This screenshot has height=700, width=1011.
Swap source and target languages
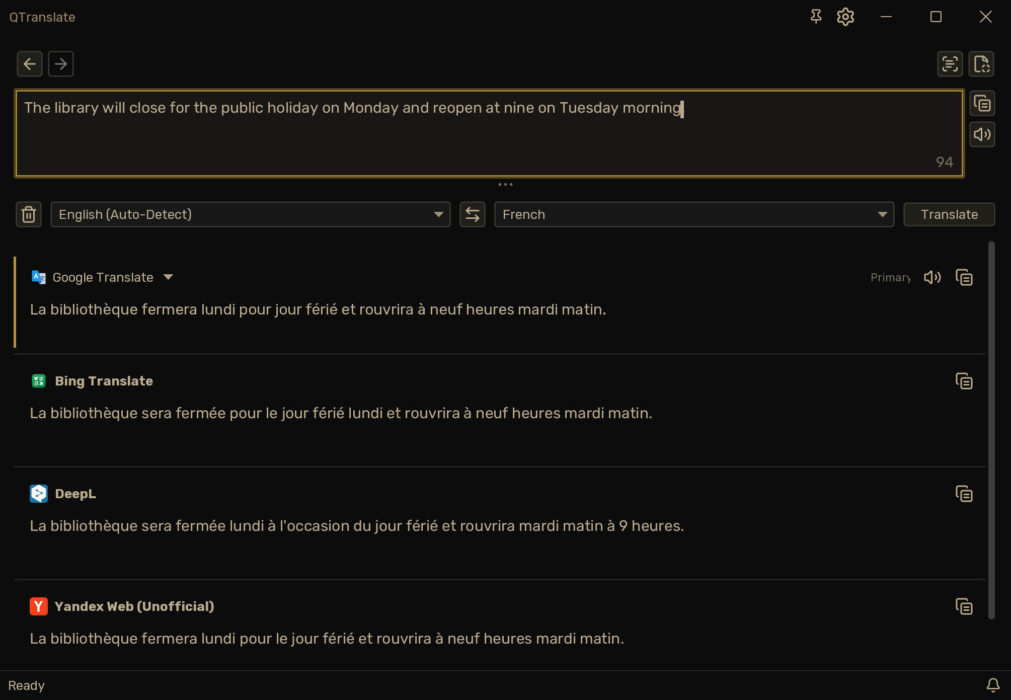click(472, 214)
